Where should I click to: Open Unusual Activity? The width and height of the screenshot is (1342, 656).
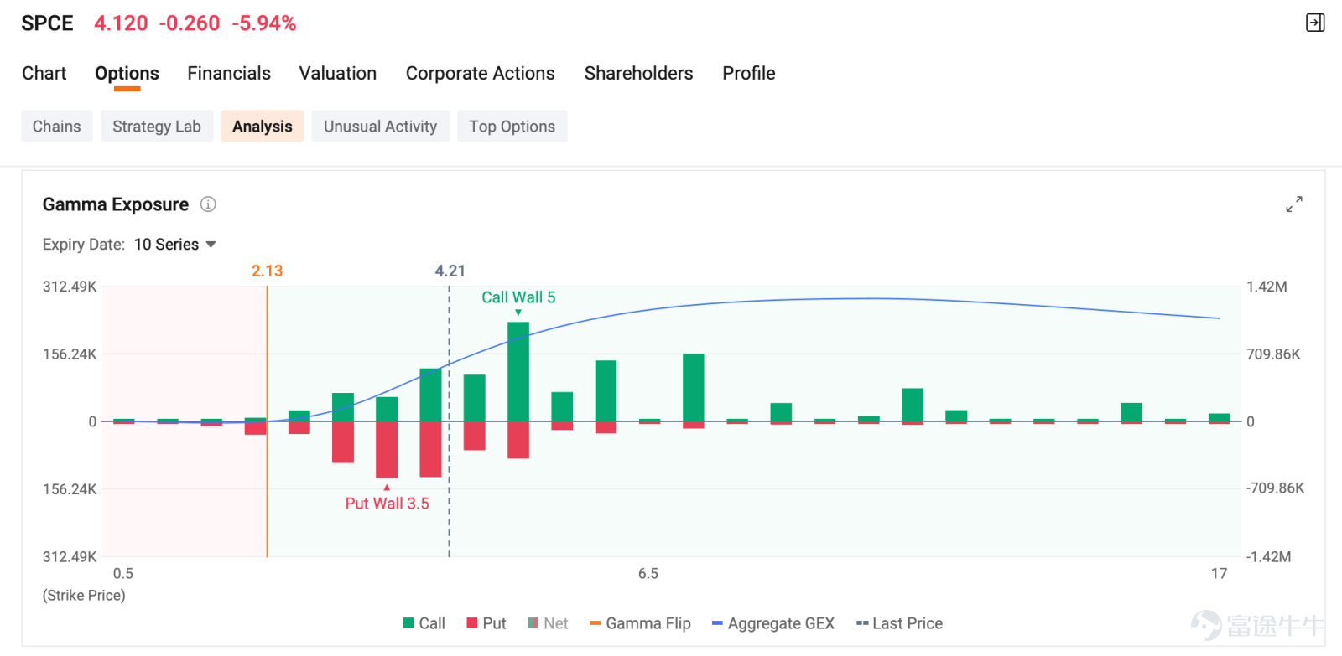coord(381,127)
